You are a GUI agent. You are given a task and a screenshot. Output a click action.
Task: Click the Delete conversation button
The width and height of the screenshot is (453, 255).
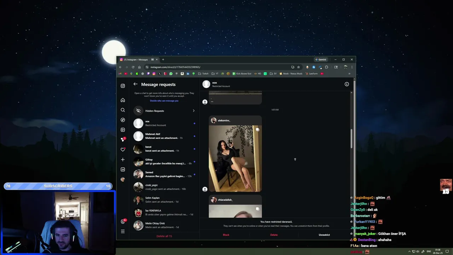pyautogui.click(x=274, y=235)
